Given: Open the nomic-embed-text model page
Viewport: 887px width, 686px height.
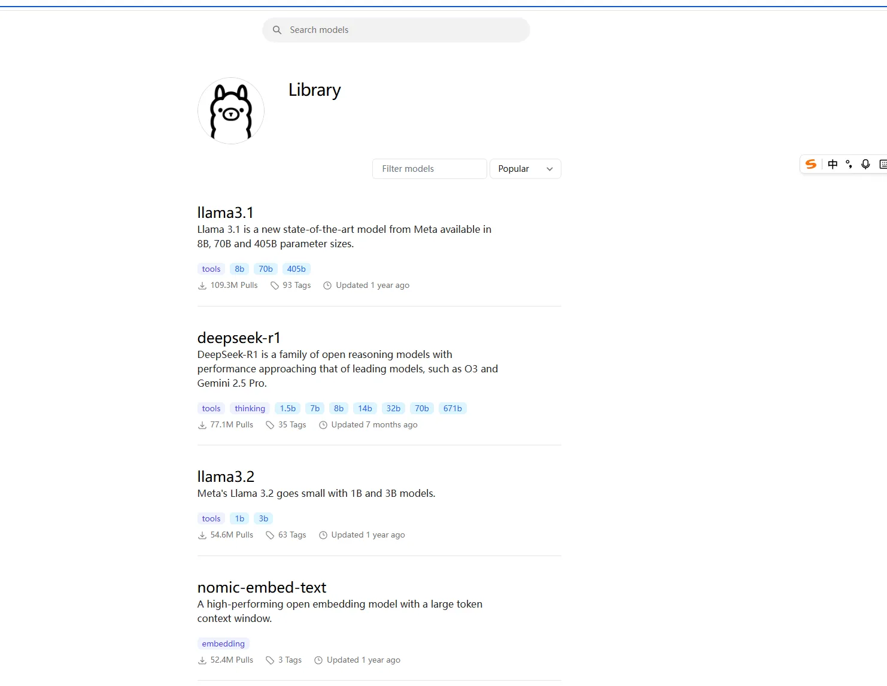Looking at the screenshot, I should tap(262, 587).
